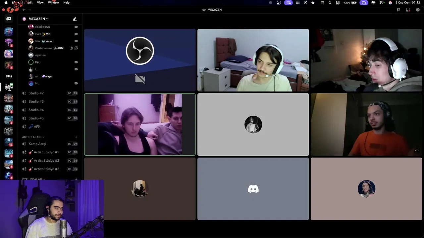
Task: Join the Studio #2 voice channel
Action: point(50,93)
